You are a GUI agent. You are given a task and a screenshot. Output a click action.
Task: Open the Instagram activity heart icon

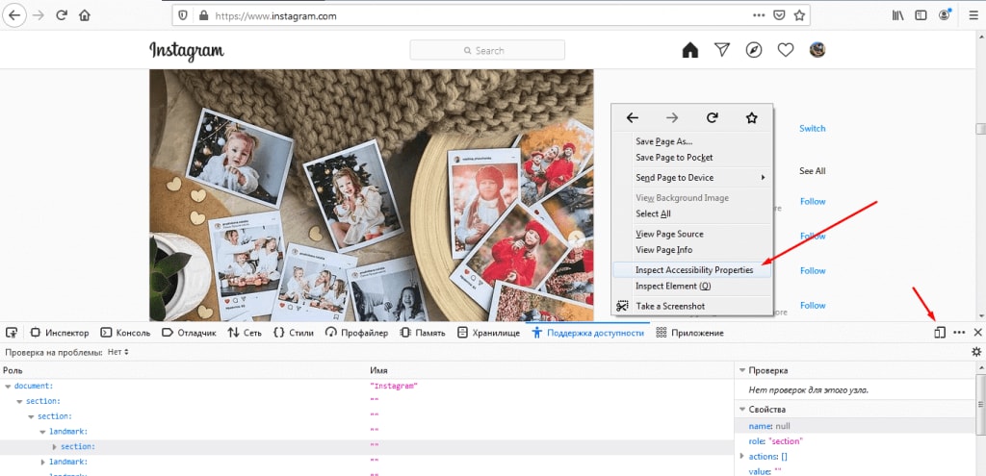786,50
